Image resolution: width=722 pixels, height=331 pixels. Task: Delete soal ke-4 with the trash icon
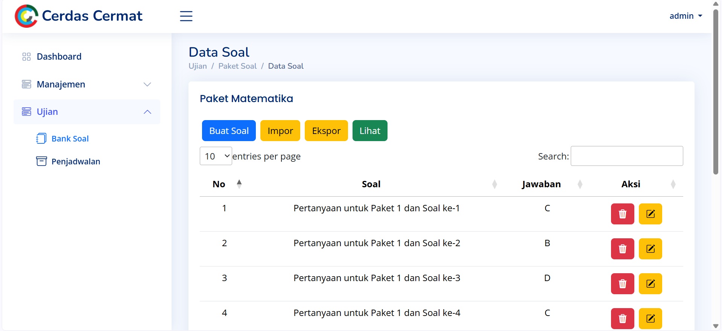coord(623,319)
